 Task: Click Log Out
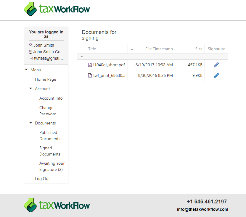42,179
